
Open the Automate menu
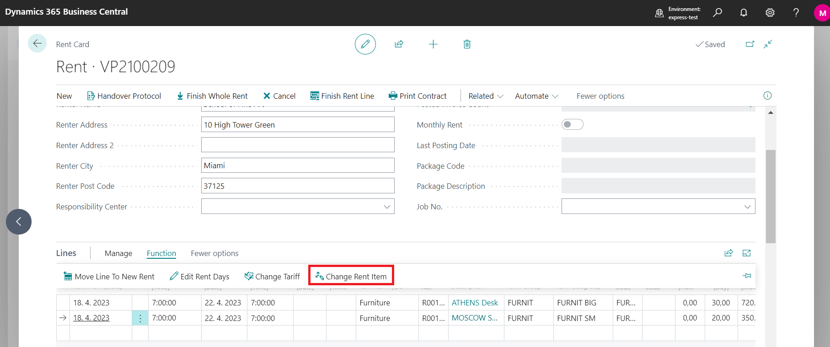pos(536,96)
